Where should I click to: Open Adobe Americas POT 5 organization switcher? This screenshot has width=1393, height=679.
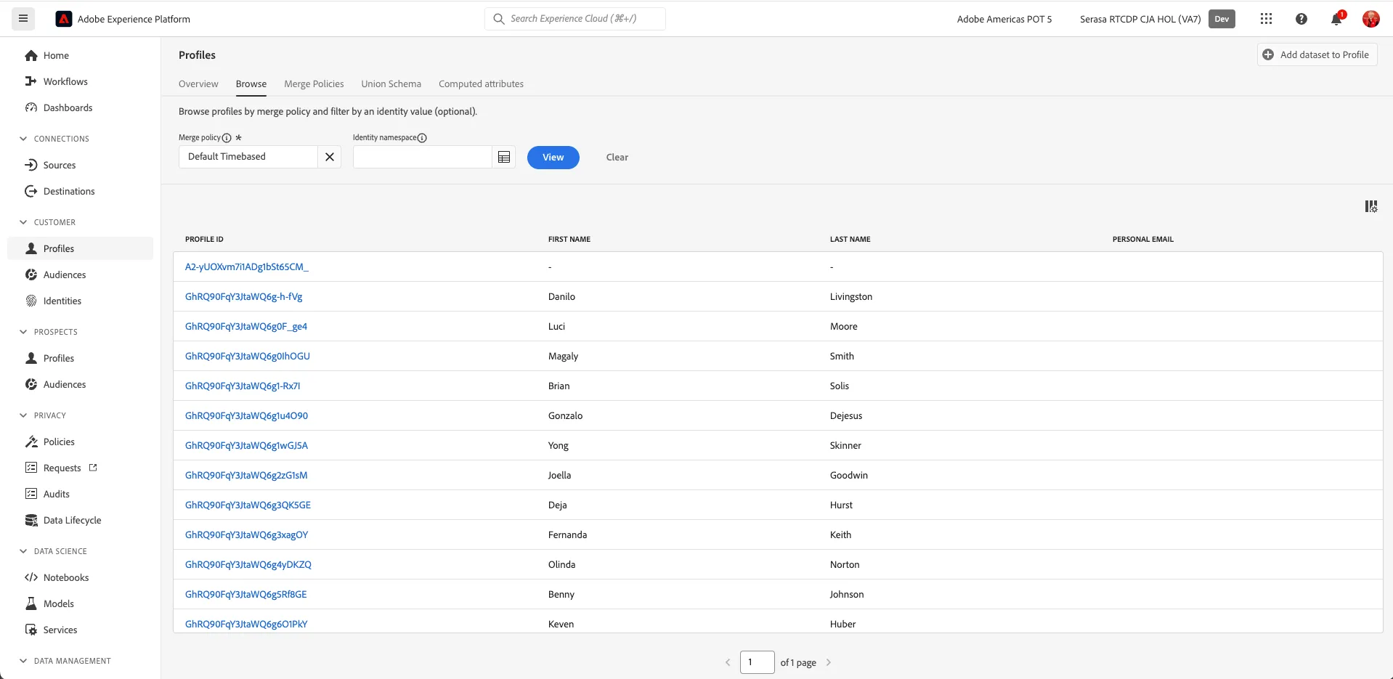tap(1004, 19)
